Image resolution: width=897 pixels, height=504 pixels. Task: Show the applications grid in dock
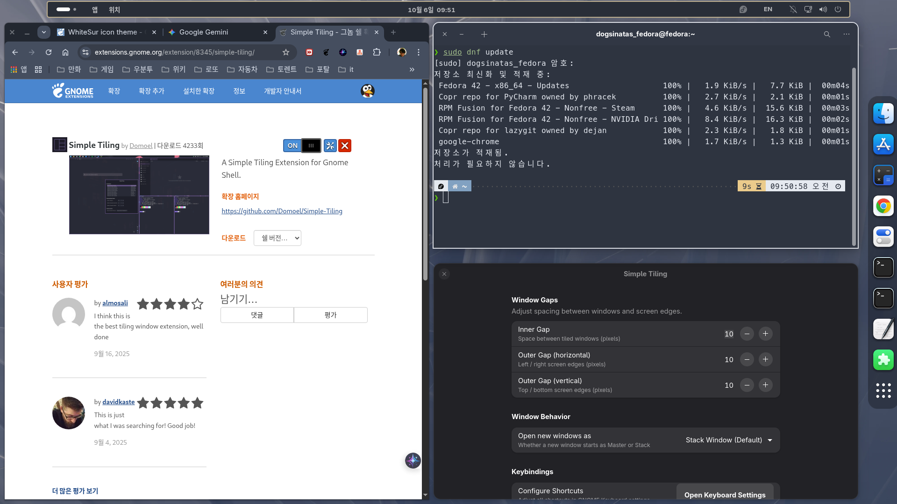point(883,391)
